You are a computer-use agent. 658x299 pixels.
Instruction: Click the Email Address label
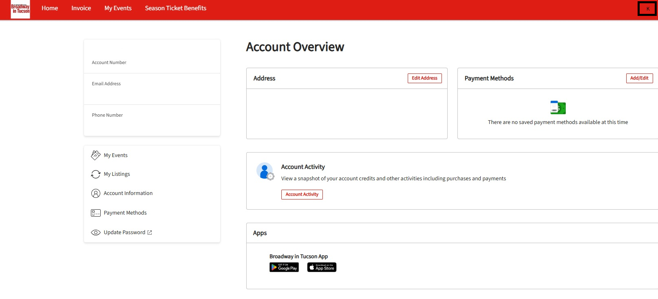coord(106,84)
